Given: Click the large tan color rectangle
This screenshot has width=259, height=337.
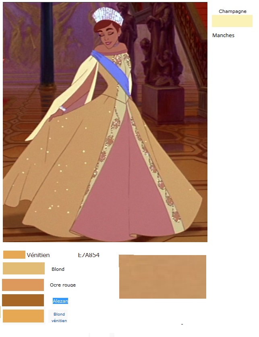Looking at the screenshot, I should (162, 276).
